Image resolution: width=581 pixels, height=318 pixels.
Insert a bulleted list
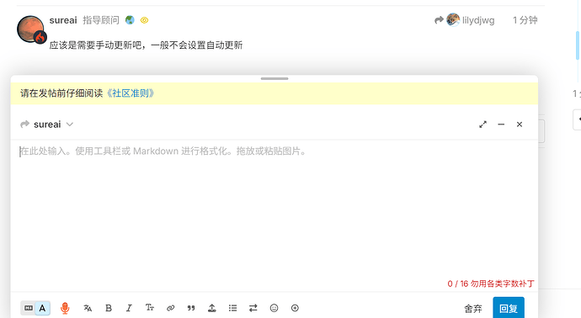tap(232, 308)
